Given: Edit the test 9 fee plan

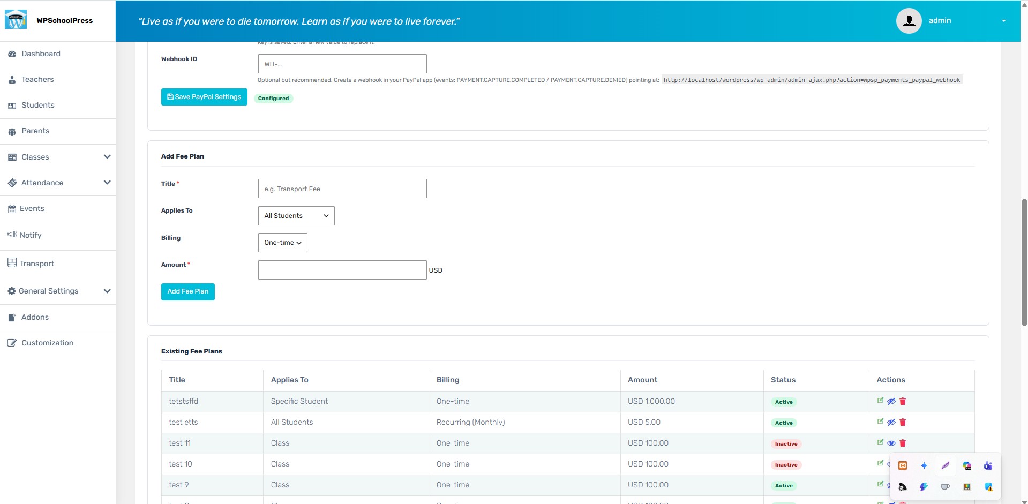Looking at the screenshot, I should [880, 484].
